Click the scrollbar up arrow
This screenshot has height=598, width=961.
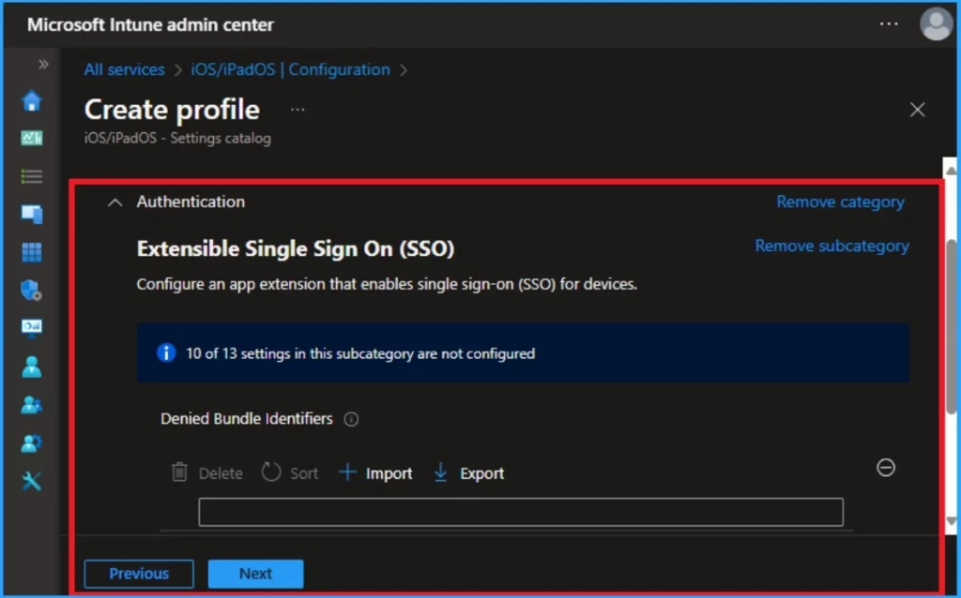951,171
